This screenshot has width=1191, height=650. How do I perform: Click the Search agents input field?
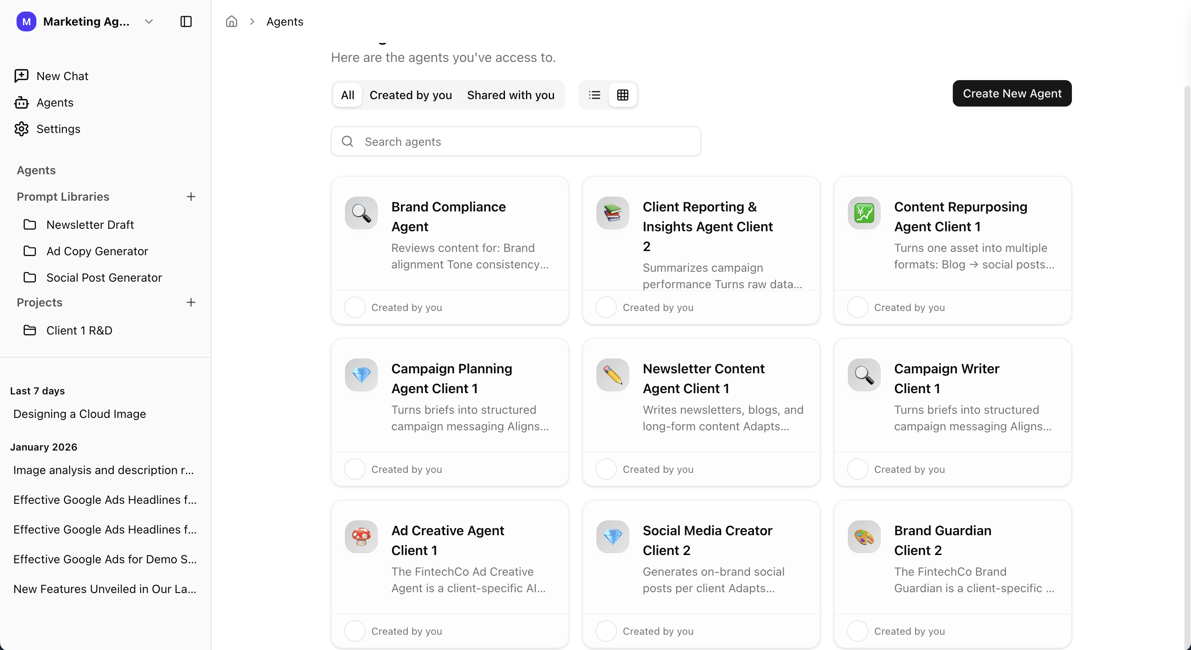[516, 142]
